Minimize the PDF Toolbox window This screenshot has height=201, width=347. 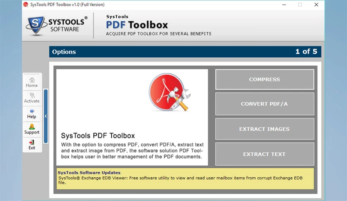[284, 5]
